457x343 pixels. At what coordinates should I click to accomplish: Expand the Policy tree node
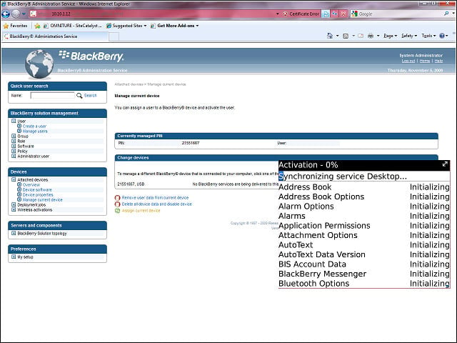(x=14, y=151)
